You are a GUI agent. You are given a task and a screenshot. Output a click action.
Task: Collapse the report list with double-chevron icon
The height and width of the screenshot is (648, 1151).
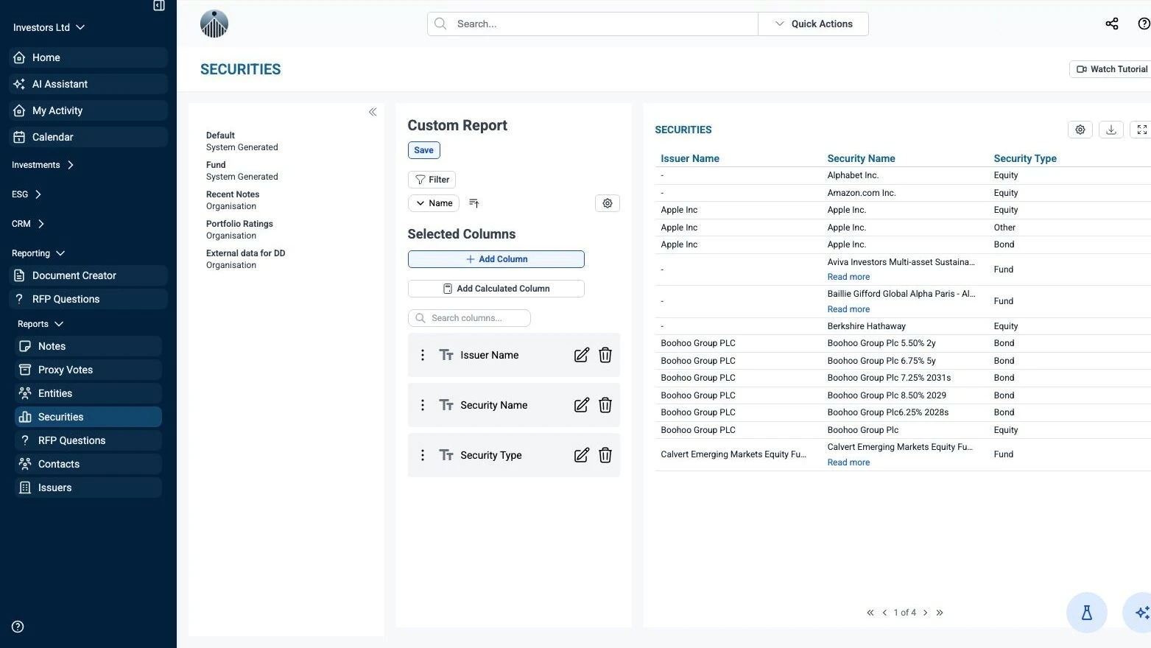tap(373, 112)
